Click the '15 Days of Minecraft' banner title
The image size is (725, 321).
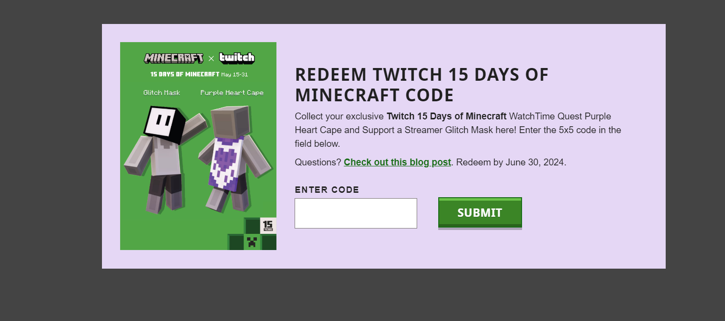(185, 74)
